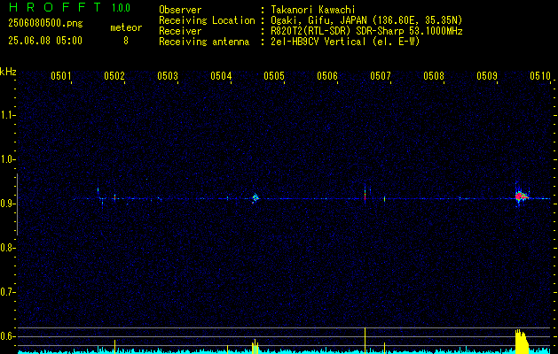Click time marker 0501
This screenshot has height=354, width=558.
(61, 75)
